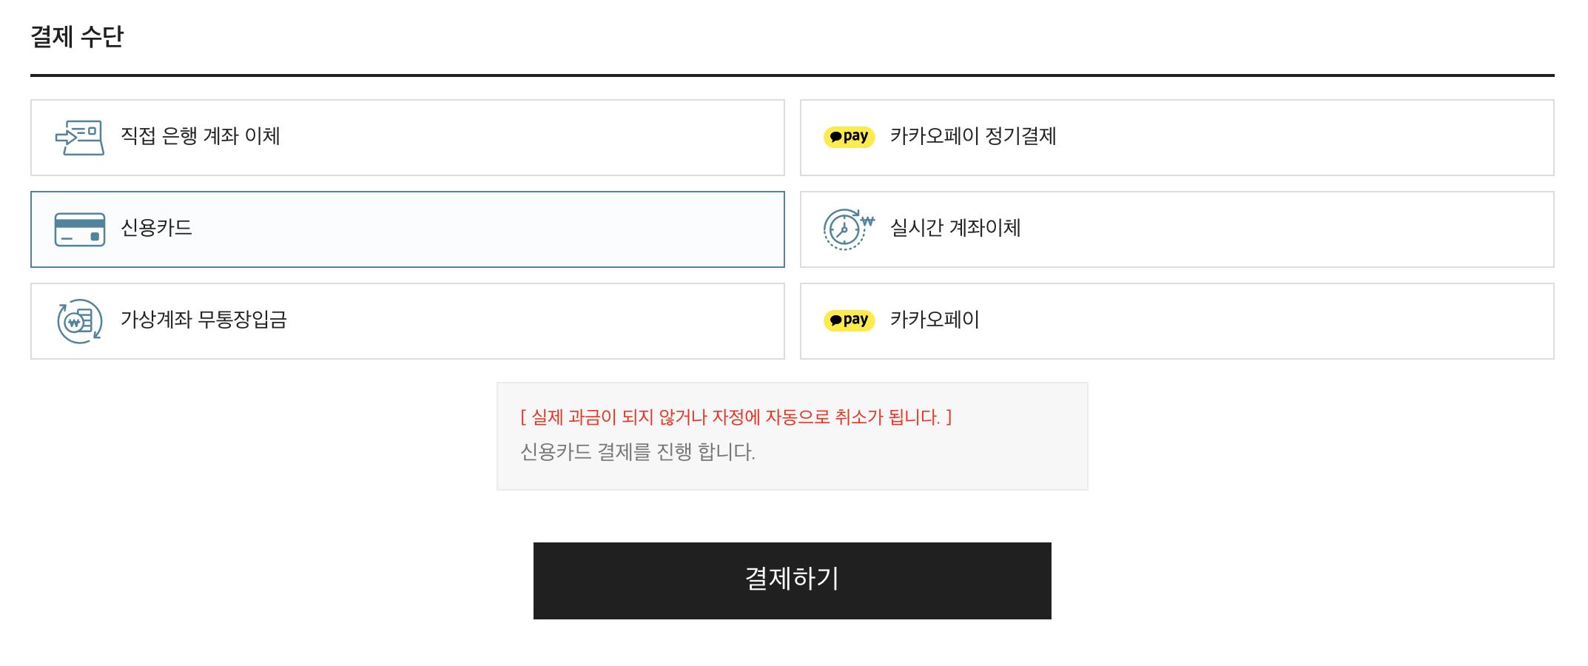
Task: Click the KakaoPay logo beside 카카오페이 정기결제
Action: (x=849, y=137)
